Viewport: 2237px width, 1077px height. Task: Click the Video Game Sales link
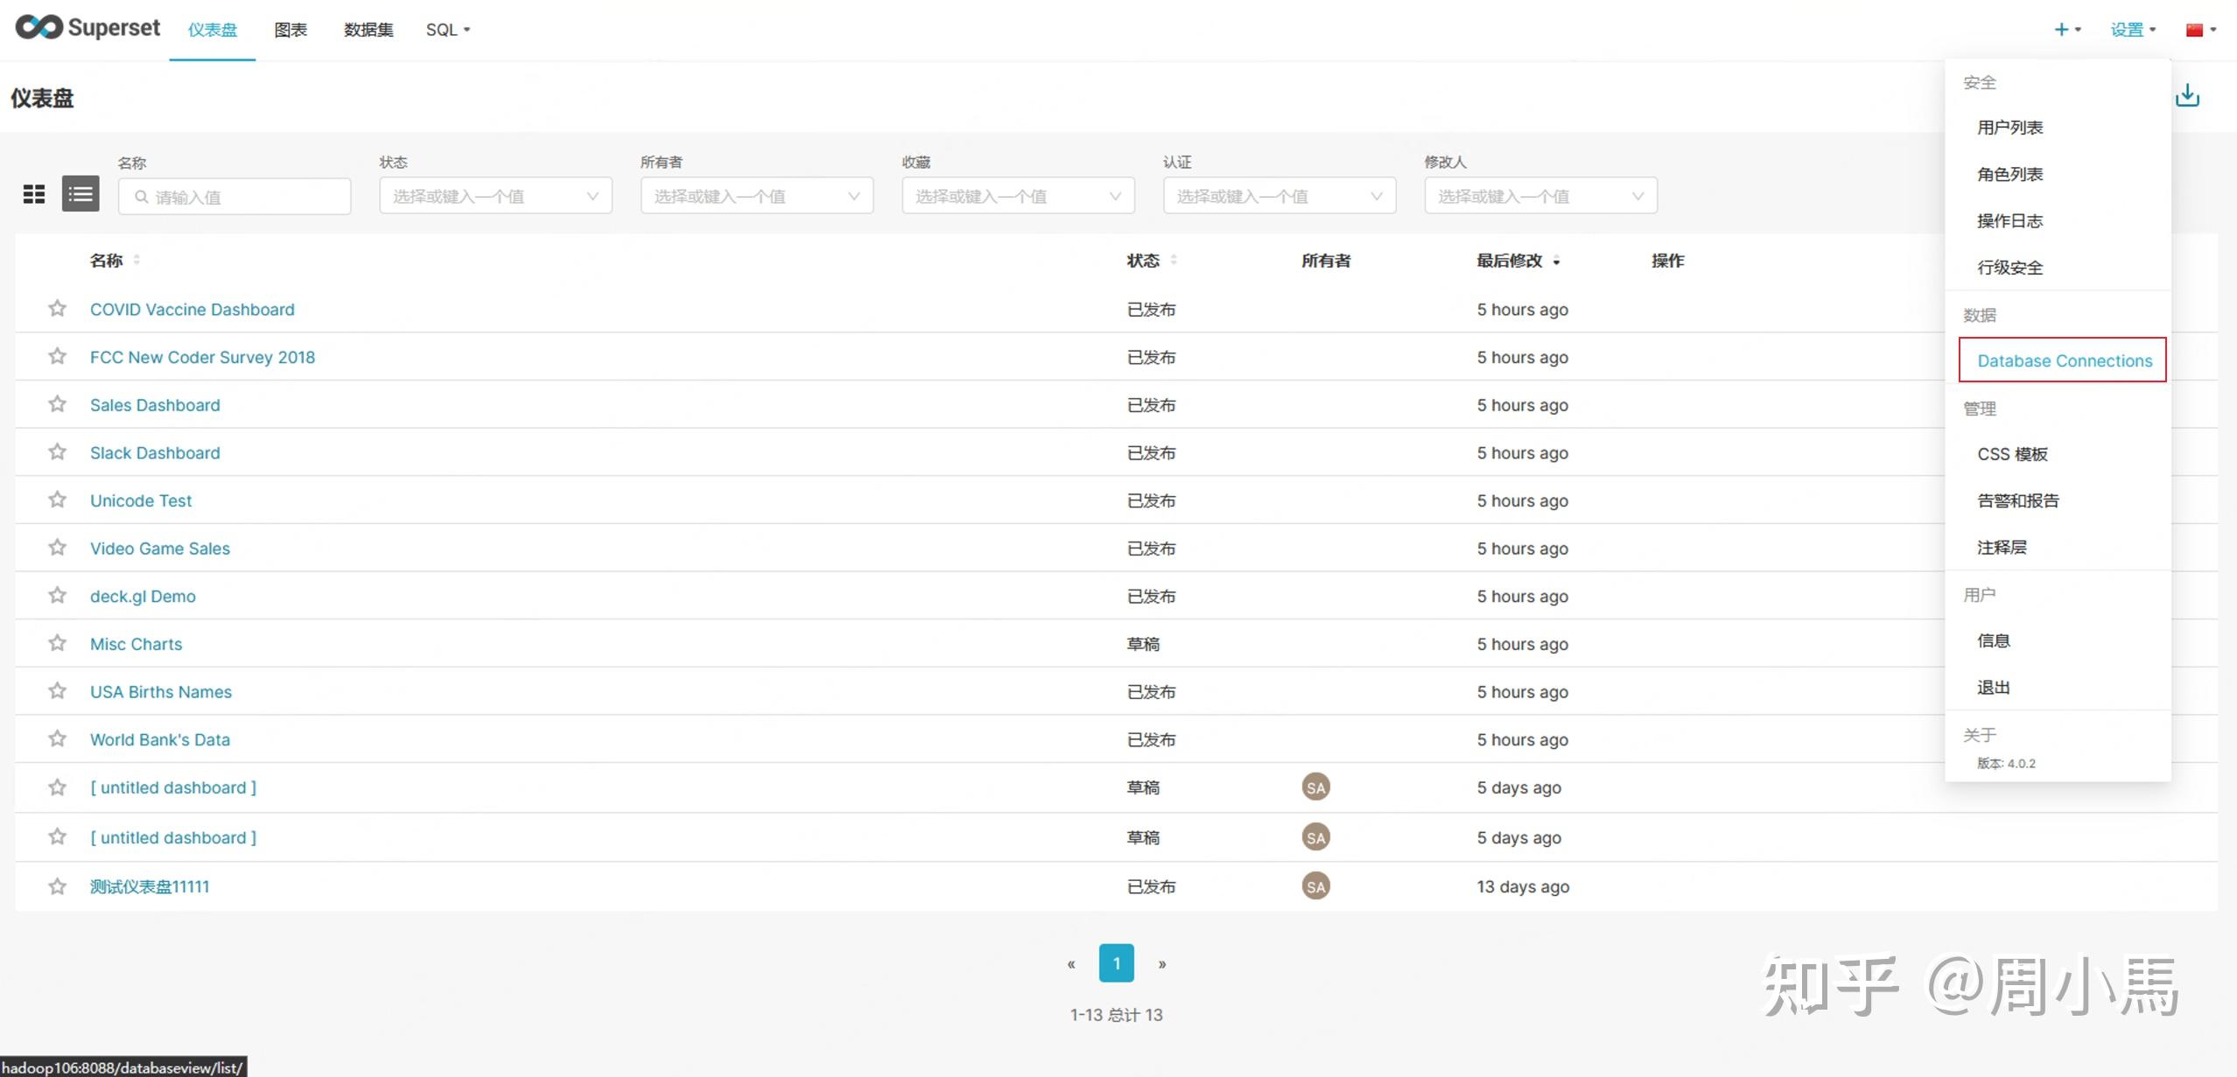click(159, 549)
